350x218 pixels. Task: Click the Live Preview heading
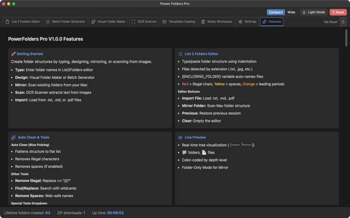[195, 137]
